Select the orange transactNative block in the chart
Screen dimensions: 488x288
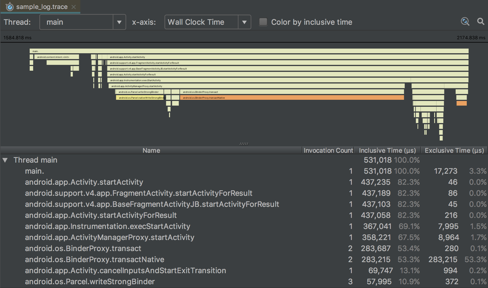pos(291,97)
